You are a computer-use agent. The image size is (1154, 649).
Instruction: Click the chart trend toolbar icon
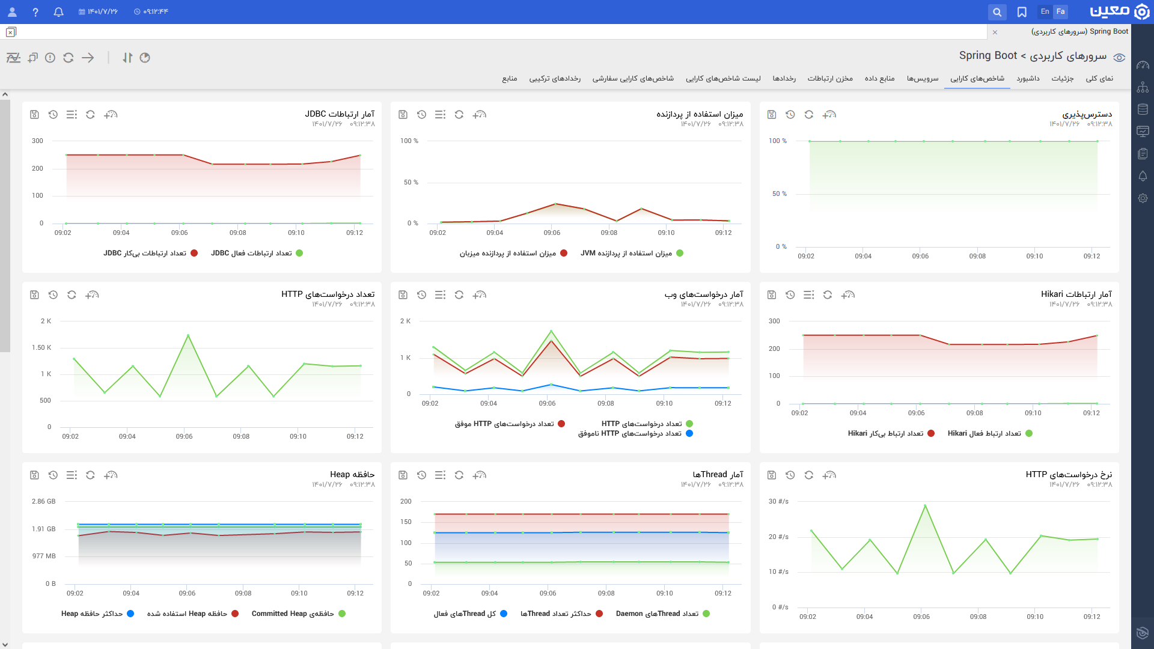[13, 58]
